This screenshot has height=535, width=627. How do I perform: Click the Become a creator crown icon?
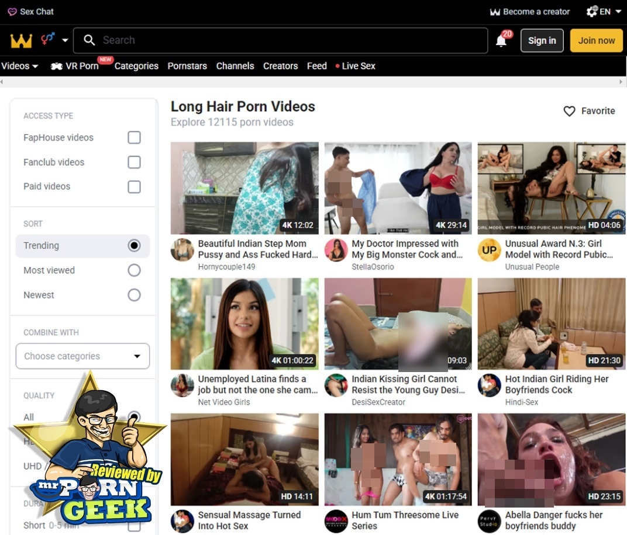tap(495, 12)
